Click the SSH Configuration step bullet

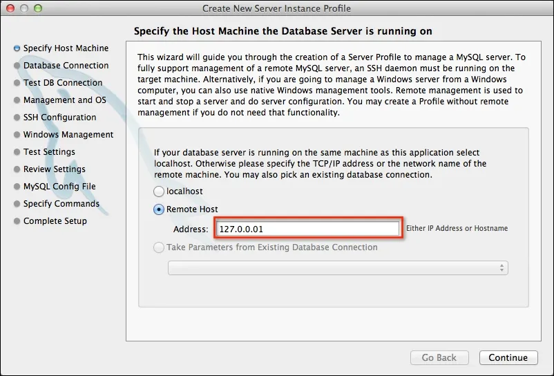(x=17, y=117)
